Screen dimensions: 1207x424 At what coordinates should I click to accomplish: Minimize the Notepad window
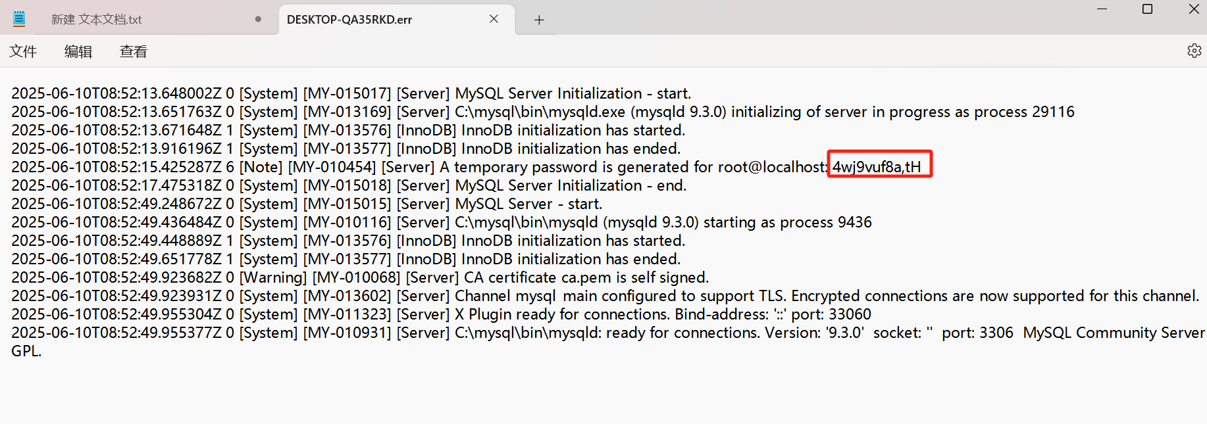coord(1102,9)
